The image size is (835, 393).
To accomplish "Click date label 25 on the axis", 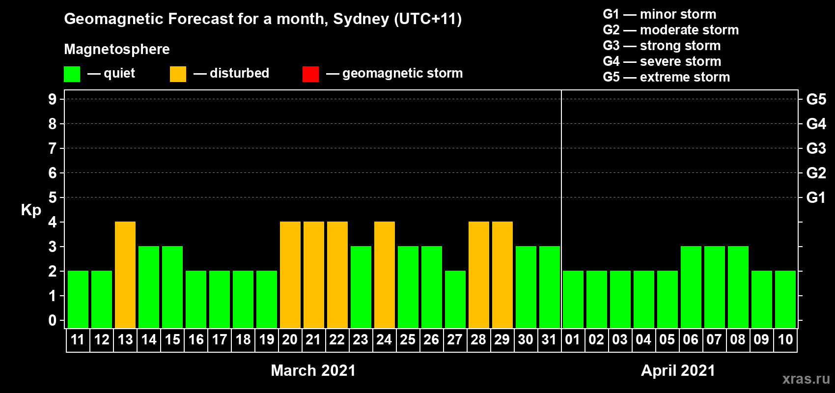I will [x=408, y=339].
